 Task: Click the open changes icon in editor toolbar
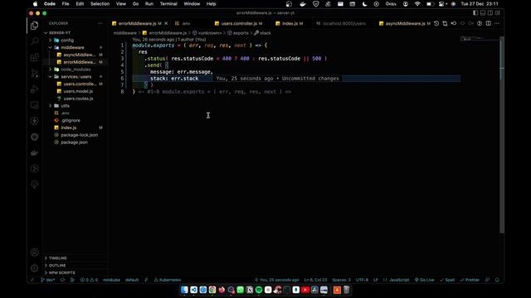coord(445,23)
